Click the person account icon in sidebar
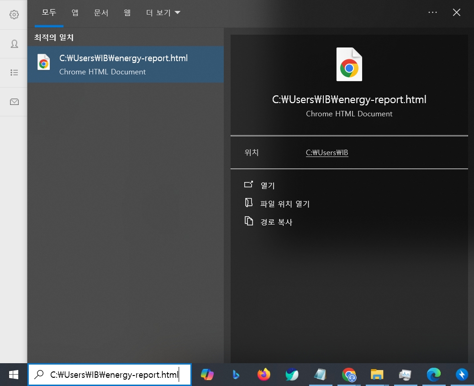The image size is (474, 386). pos(14,44)
